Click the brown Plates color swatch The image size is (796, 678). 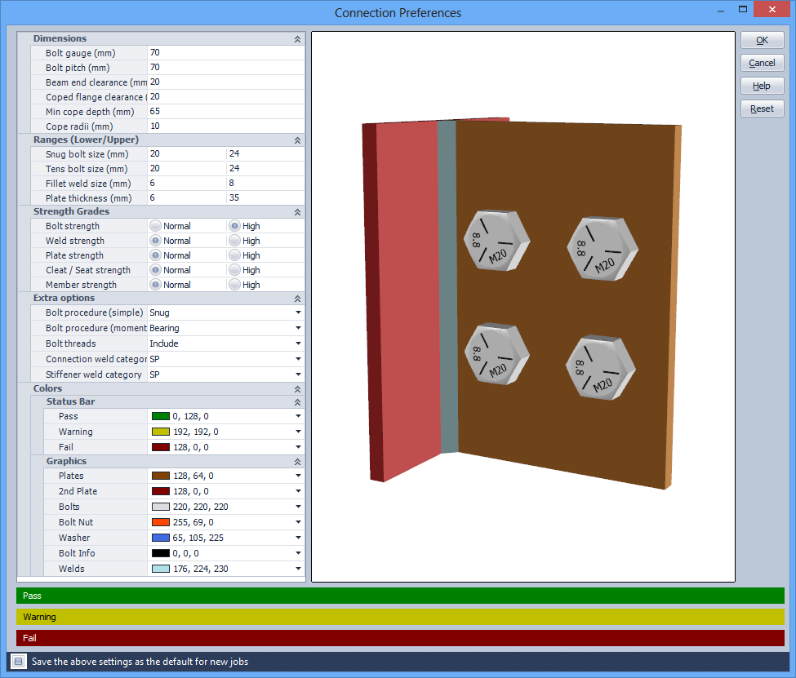pyautogui.click(x=160, y=476)
